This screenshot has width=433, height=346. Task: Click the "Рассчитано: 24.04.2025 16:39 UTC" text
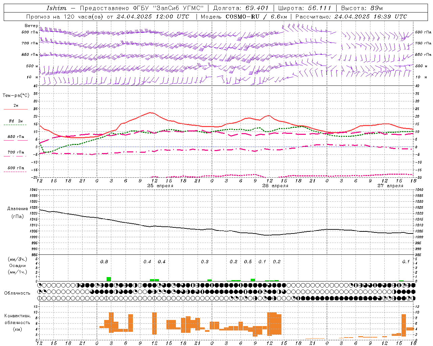point(351,17)
